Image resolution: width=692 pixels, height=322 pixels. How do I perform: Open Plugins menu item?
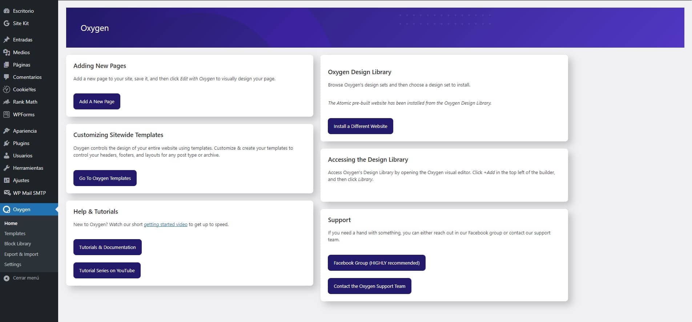click(29, 143)
